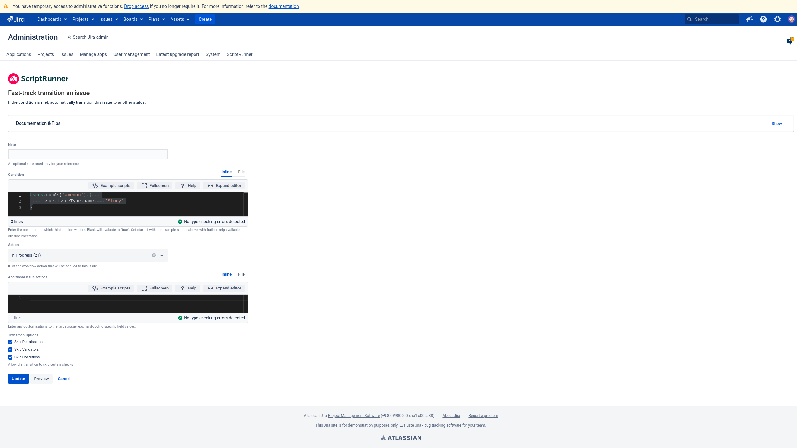Toggle off Skip Conditions

[10, 357]
